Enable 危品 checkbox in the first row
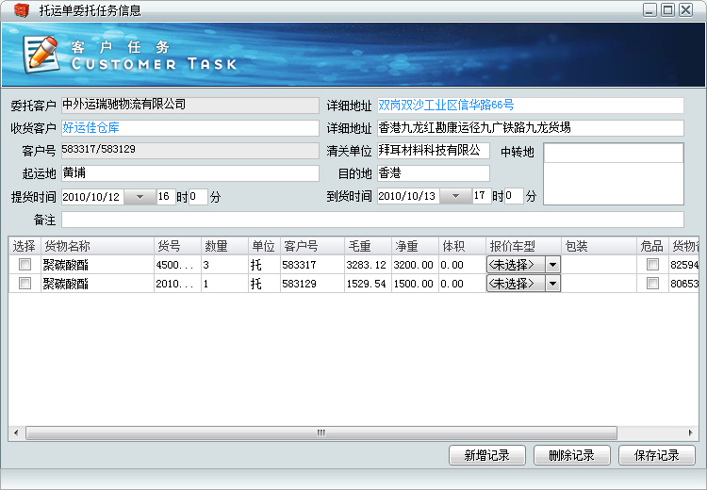The image size is (707, 490). pos(652,265)
